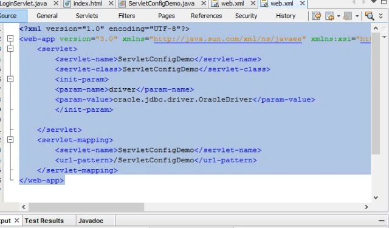Click the opening <servlet-mapping> tag
389x228 pixels.
coord(75,140)
